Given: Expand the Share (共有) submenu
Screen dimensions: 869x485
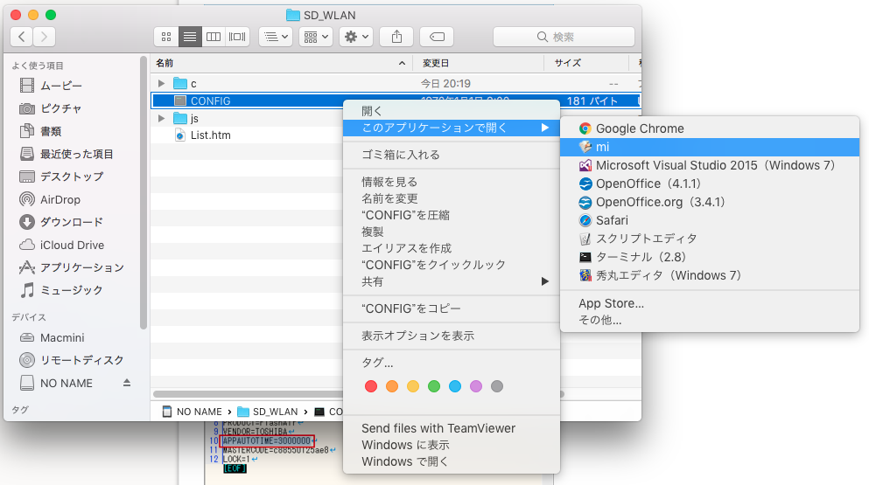Looking at the screenshot, I should coord(451,281).
